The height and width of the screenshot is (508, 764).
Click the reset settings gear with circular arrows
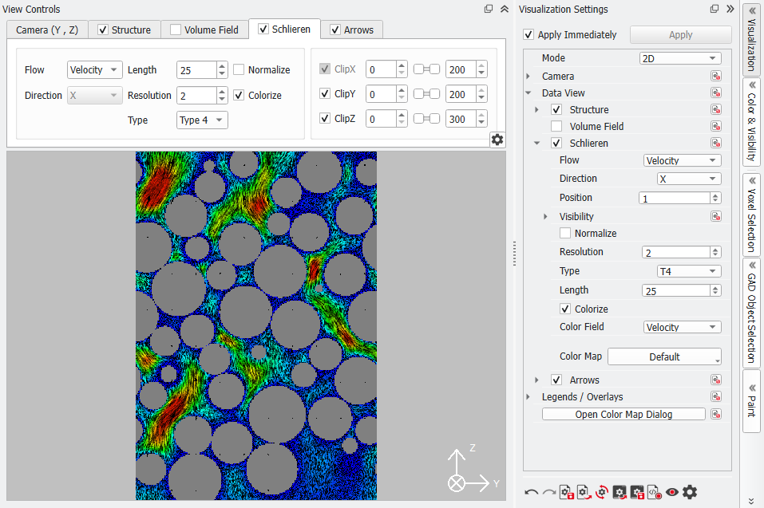(602, 492)
